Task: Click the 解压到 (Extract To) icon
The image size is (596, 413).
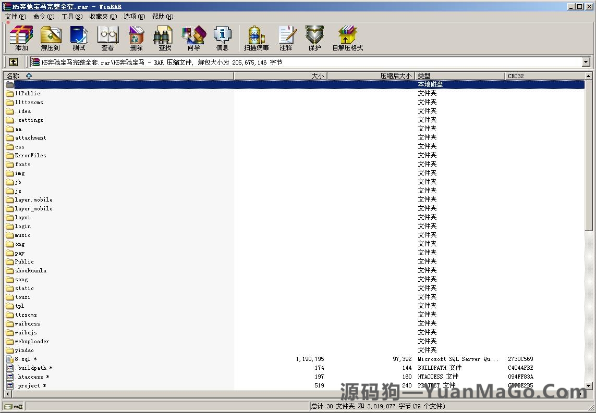Action: [x=51, y=39]
